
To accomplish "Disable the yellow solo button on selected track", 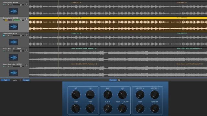I will coord(6,20).
